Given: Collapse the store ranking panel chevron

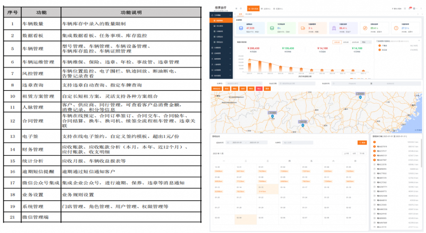Looking at the screenshot, I should (x=420, y=41).
